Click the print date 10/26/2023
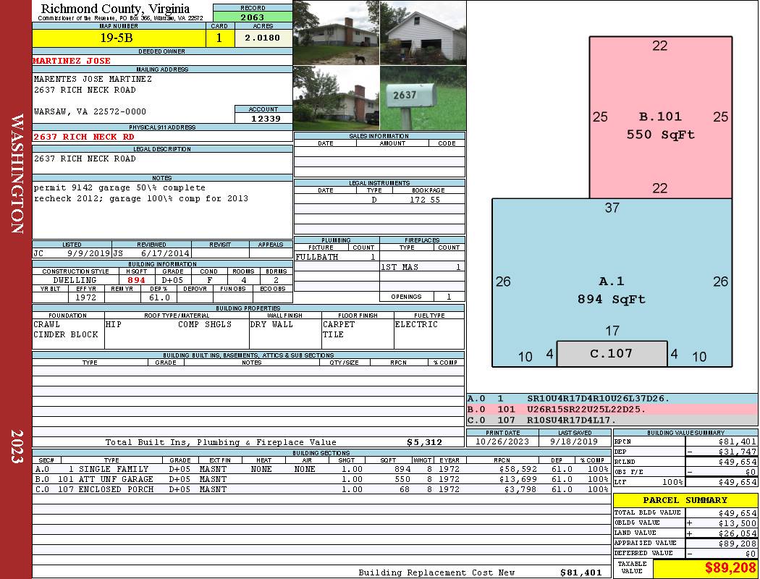This screenshot has height=579, width=760. tap(502, 442)
